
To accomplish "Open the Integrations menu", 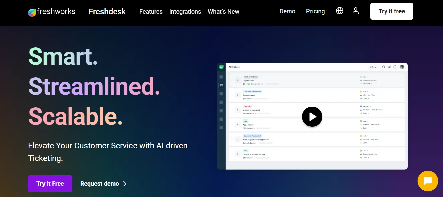I will (x=185, y=12).
